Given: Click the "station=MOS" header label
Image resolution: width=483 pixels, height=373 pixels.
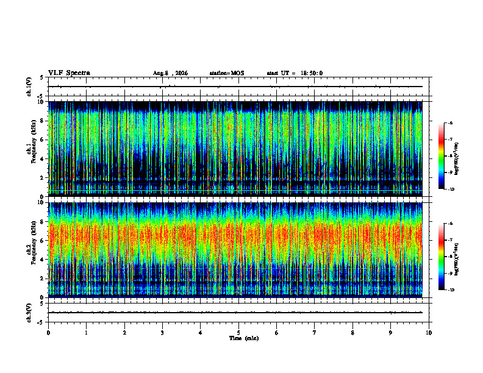Looking at the screenshot, I should point(227,73).
